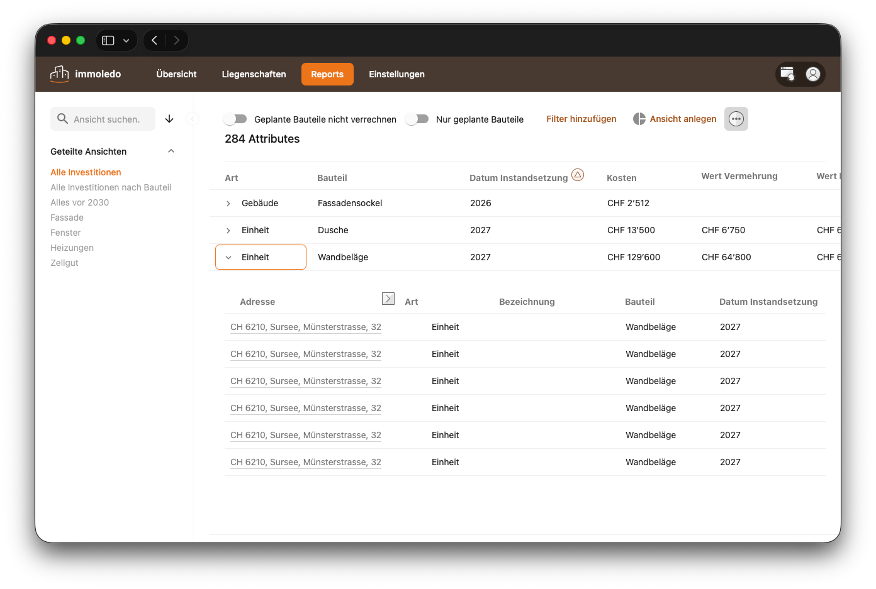Viewport: 876px width, 589px height.
Task: Click the CHF 6'750 value cell
Action: [723, 230]
